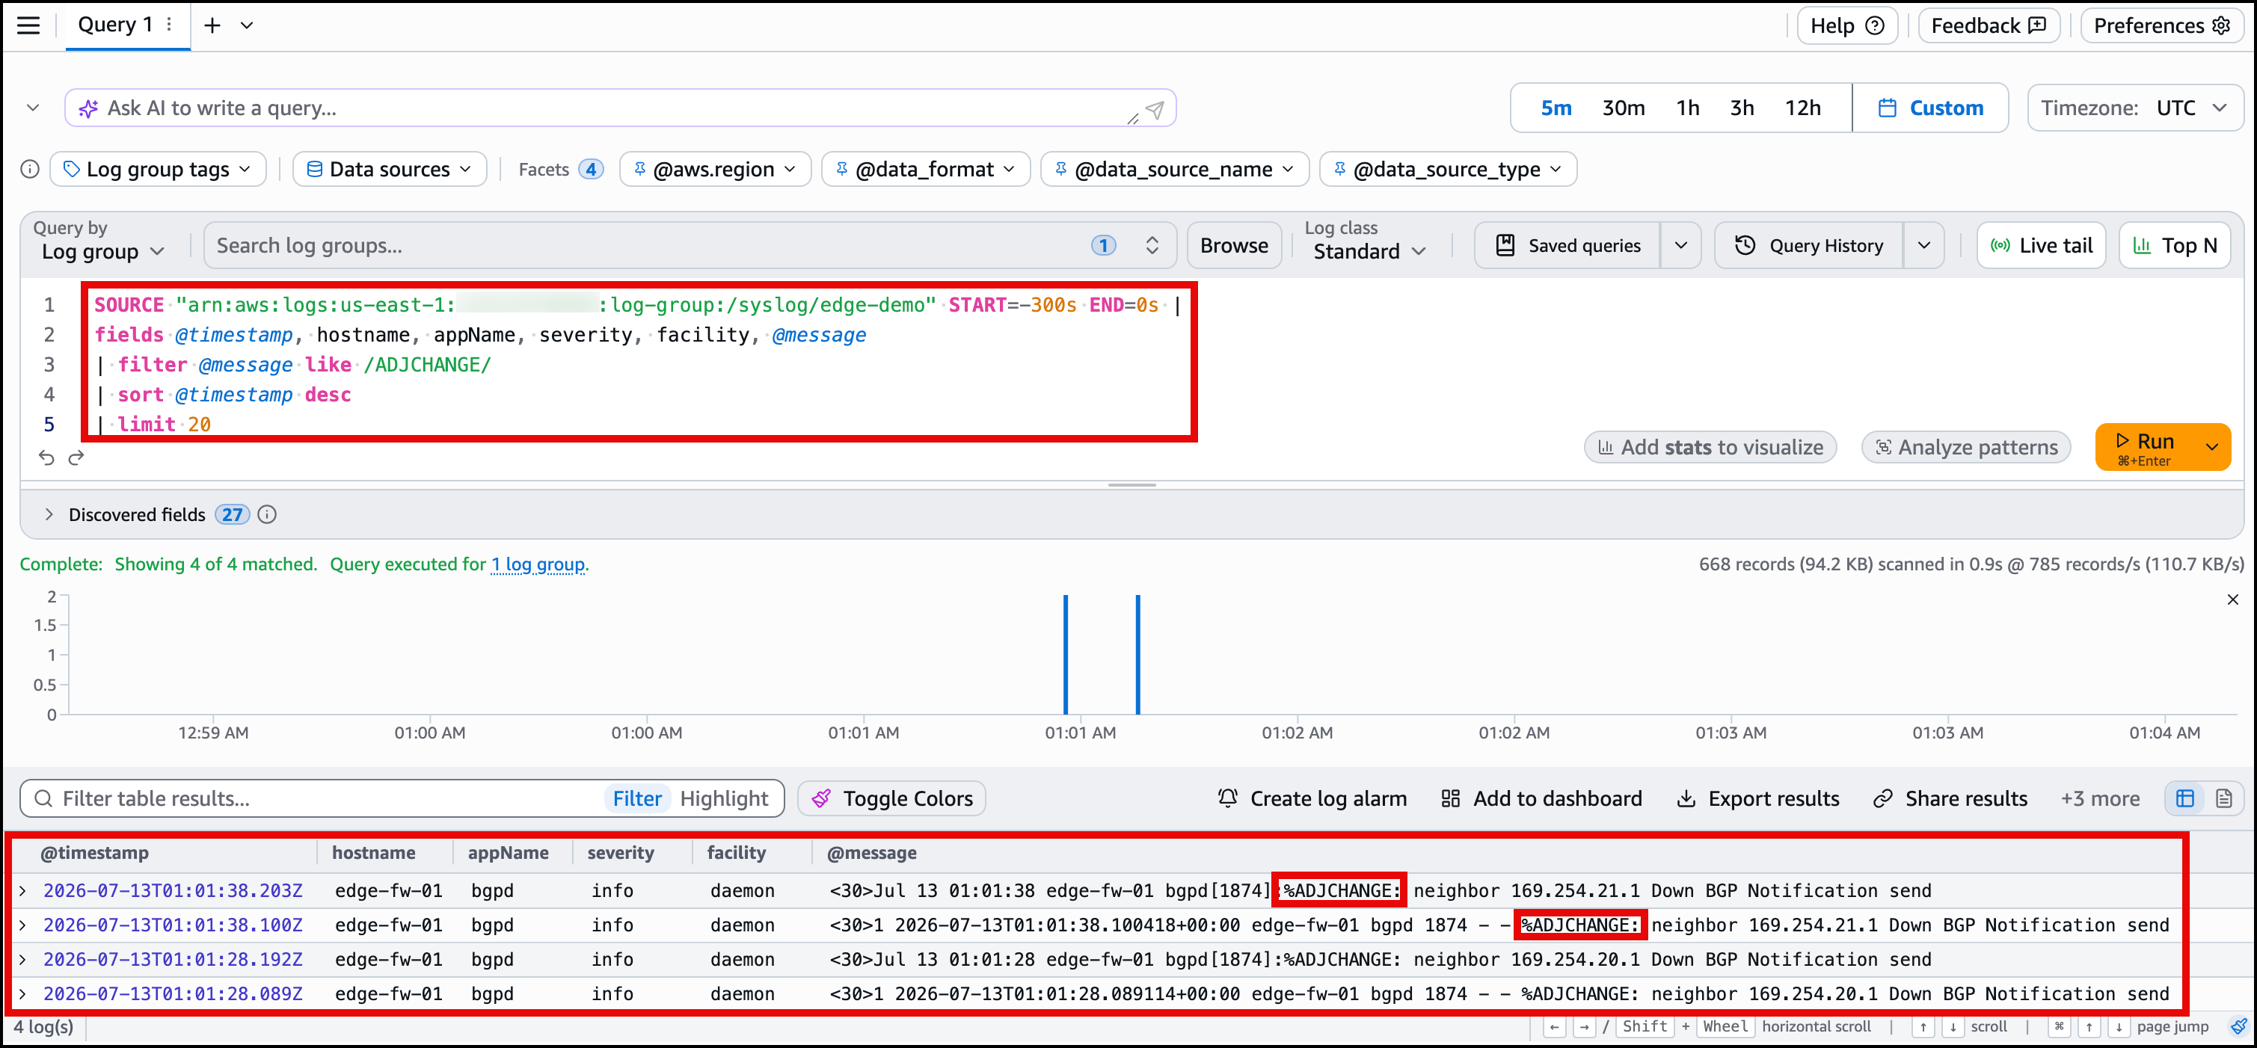
Task: Collapse the AI query assistant section
Action: point(34,108)
